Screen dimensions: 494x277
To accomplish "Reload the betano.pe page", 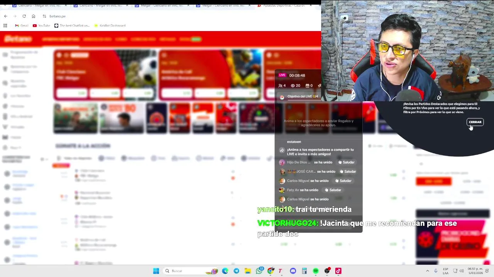I will 24,16.
